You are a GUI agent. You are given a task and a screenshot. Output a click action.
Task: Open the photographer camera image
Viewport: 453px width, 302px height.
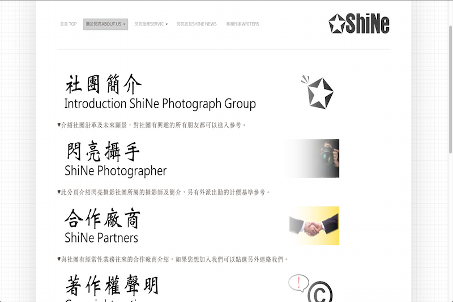pyautogui.click(x=313, y=159)
